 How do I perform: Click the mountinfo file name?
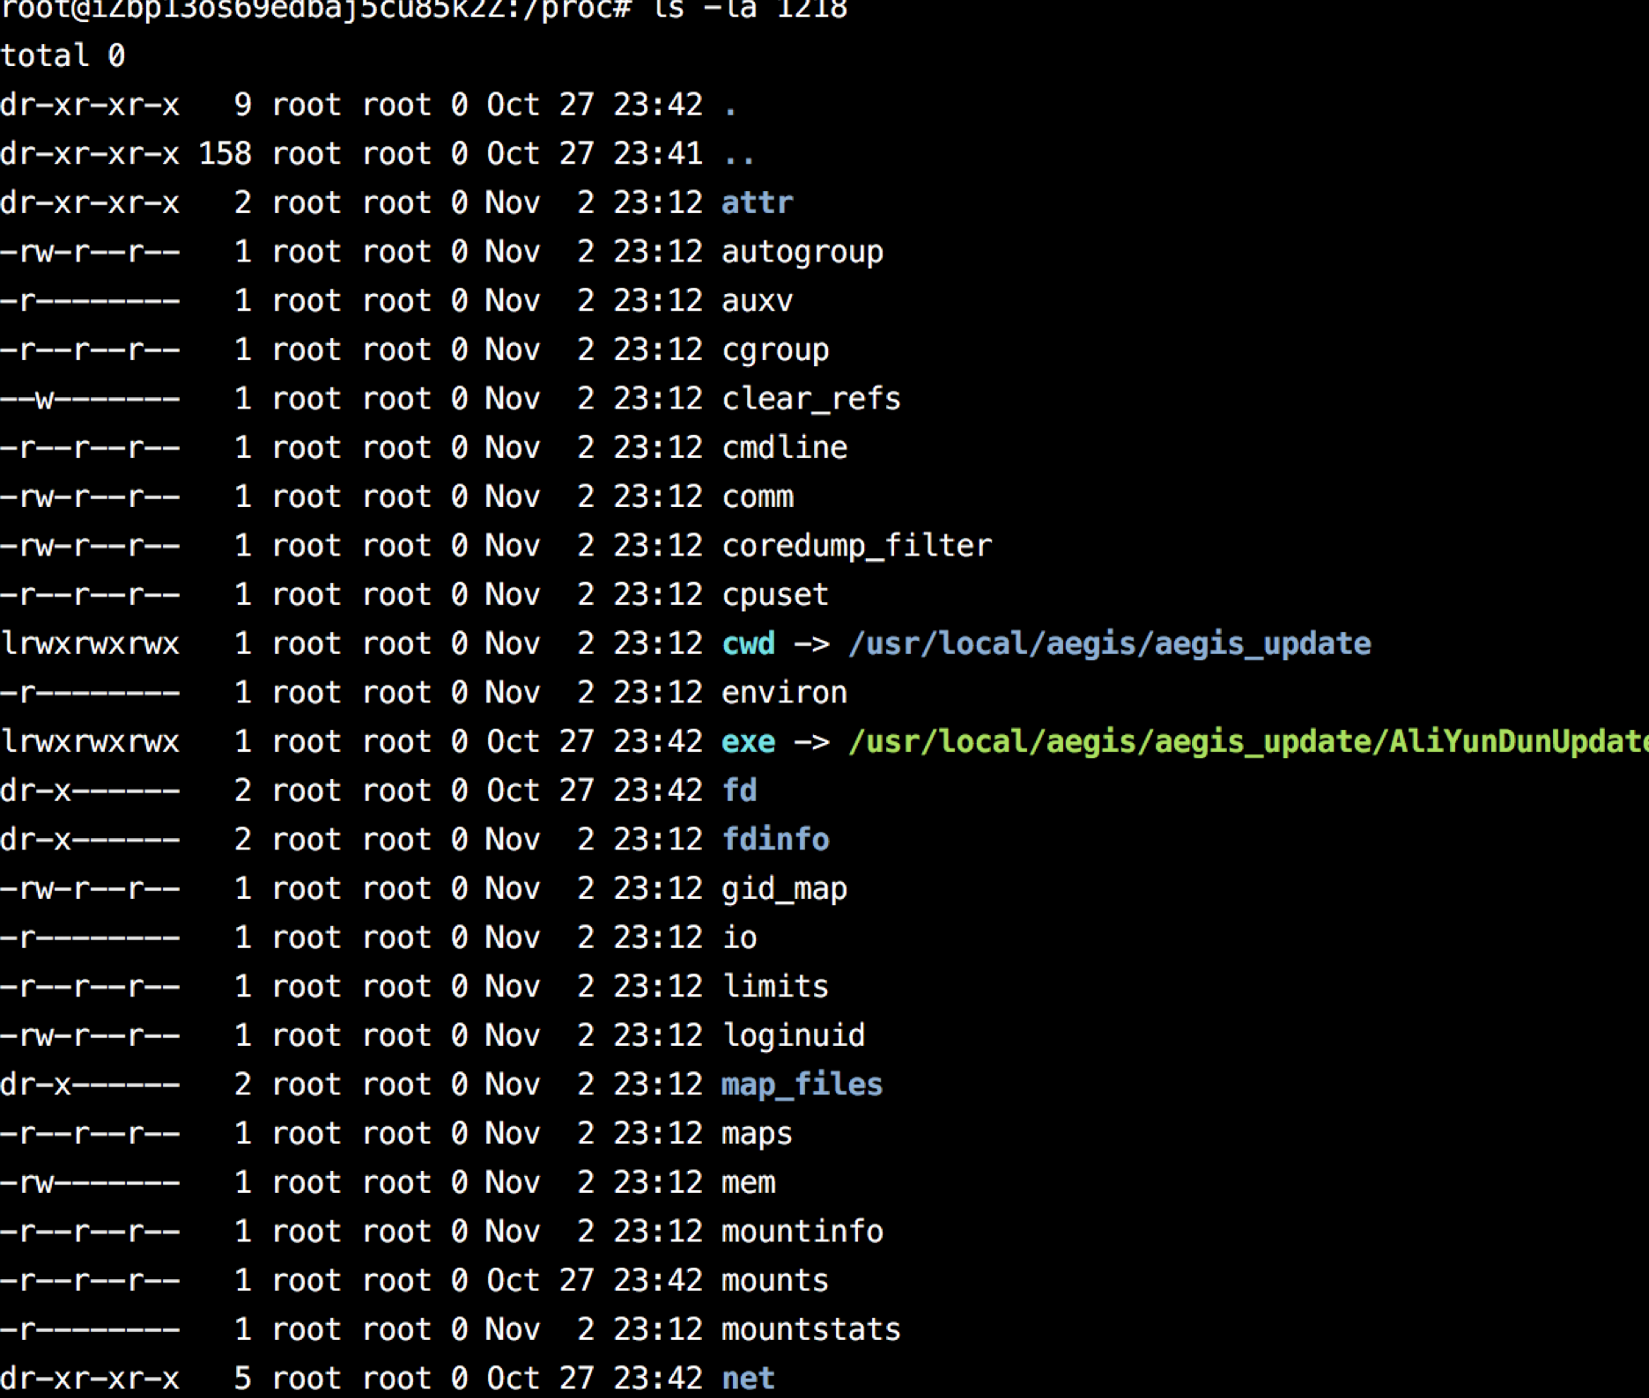[x=802, y=1231]
